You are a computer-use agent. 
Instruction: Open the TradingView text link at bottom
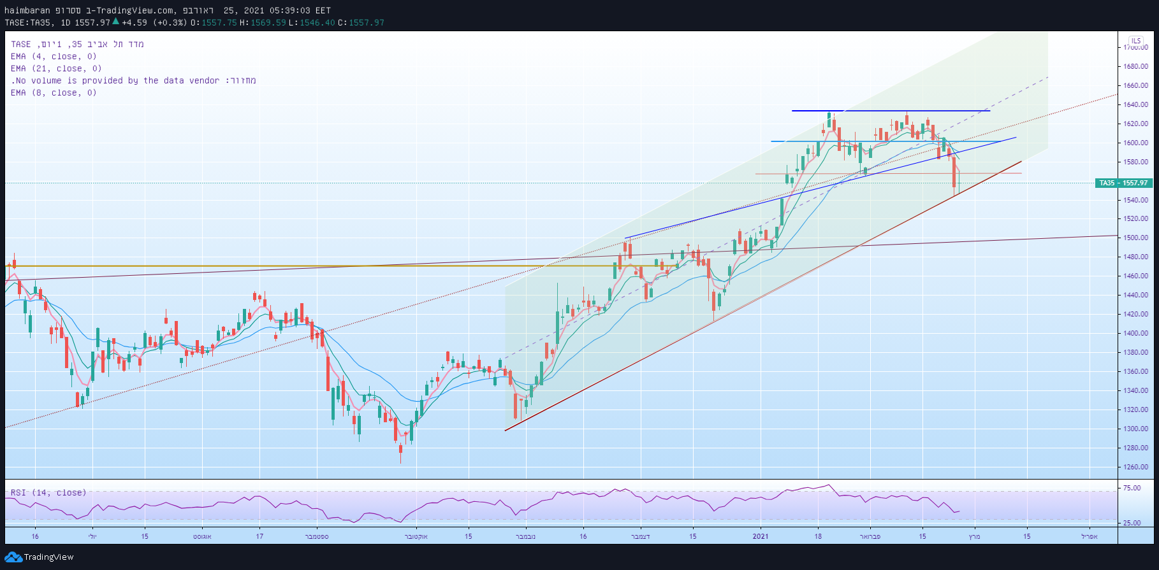point(49,557)
